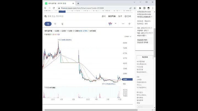This screenshot has width=198, height=111.
Task: Go to previous page of recent list
Action: (x=139, y=106)
